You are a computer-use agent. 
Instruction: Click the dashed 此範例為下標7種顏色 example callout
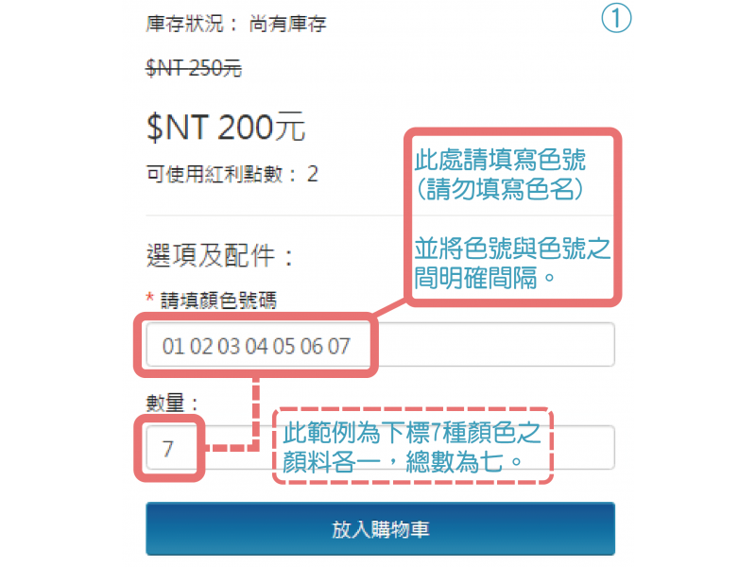coord(413,446)
